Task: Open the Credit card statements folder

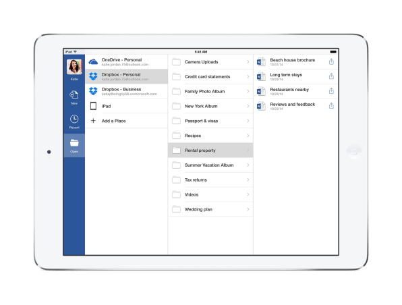Action: pos(210,77)
